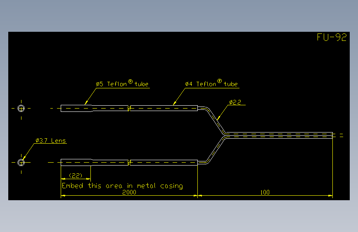Click the ø2.2 diameter label

tap(235, 102)
